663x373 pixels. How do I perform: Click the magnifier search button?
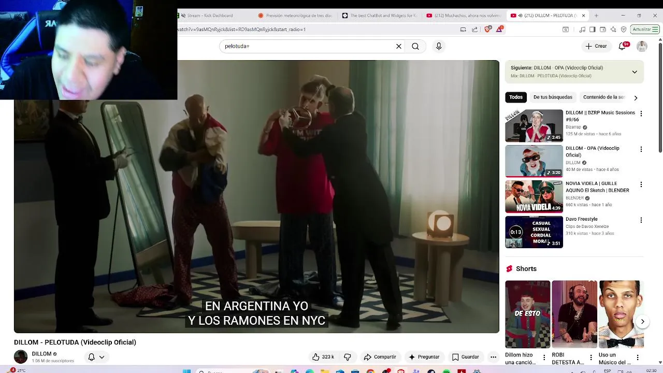point(415,46)
